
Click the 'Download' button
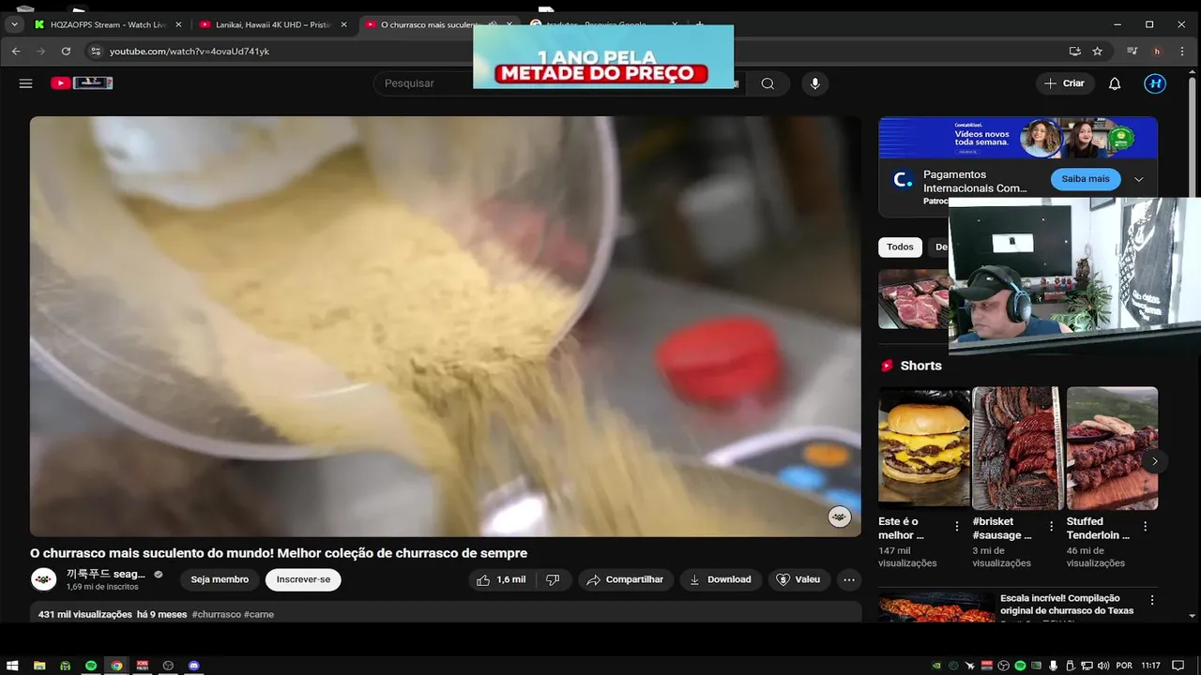tap(720, 579)
